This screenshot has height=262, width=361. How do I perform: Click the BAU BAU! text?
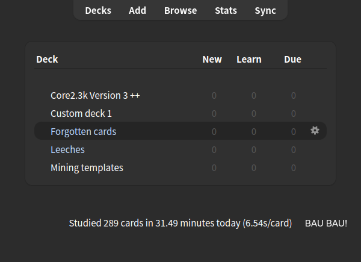(326, 223)
